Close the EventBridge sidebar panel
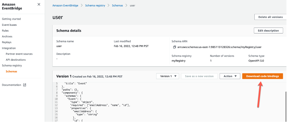Image resolution: width=287 pixels, height=122 pixels. tap(39, 4)
